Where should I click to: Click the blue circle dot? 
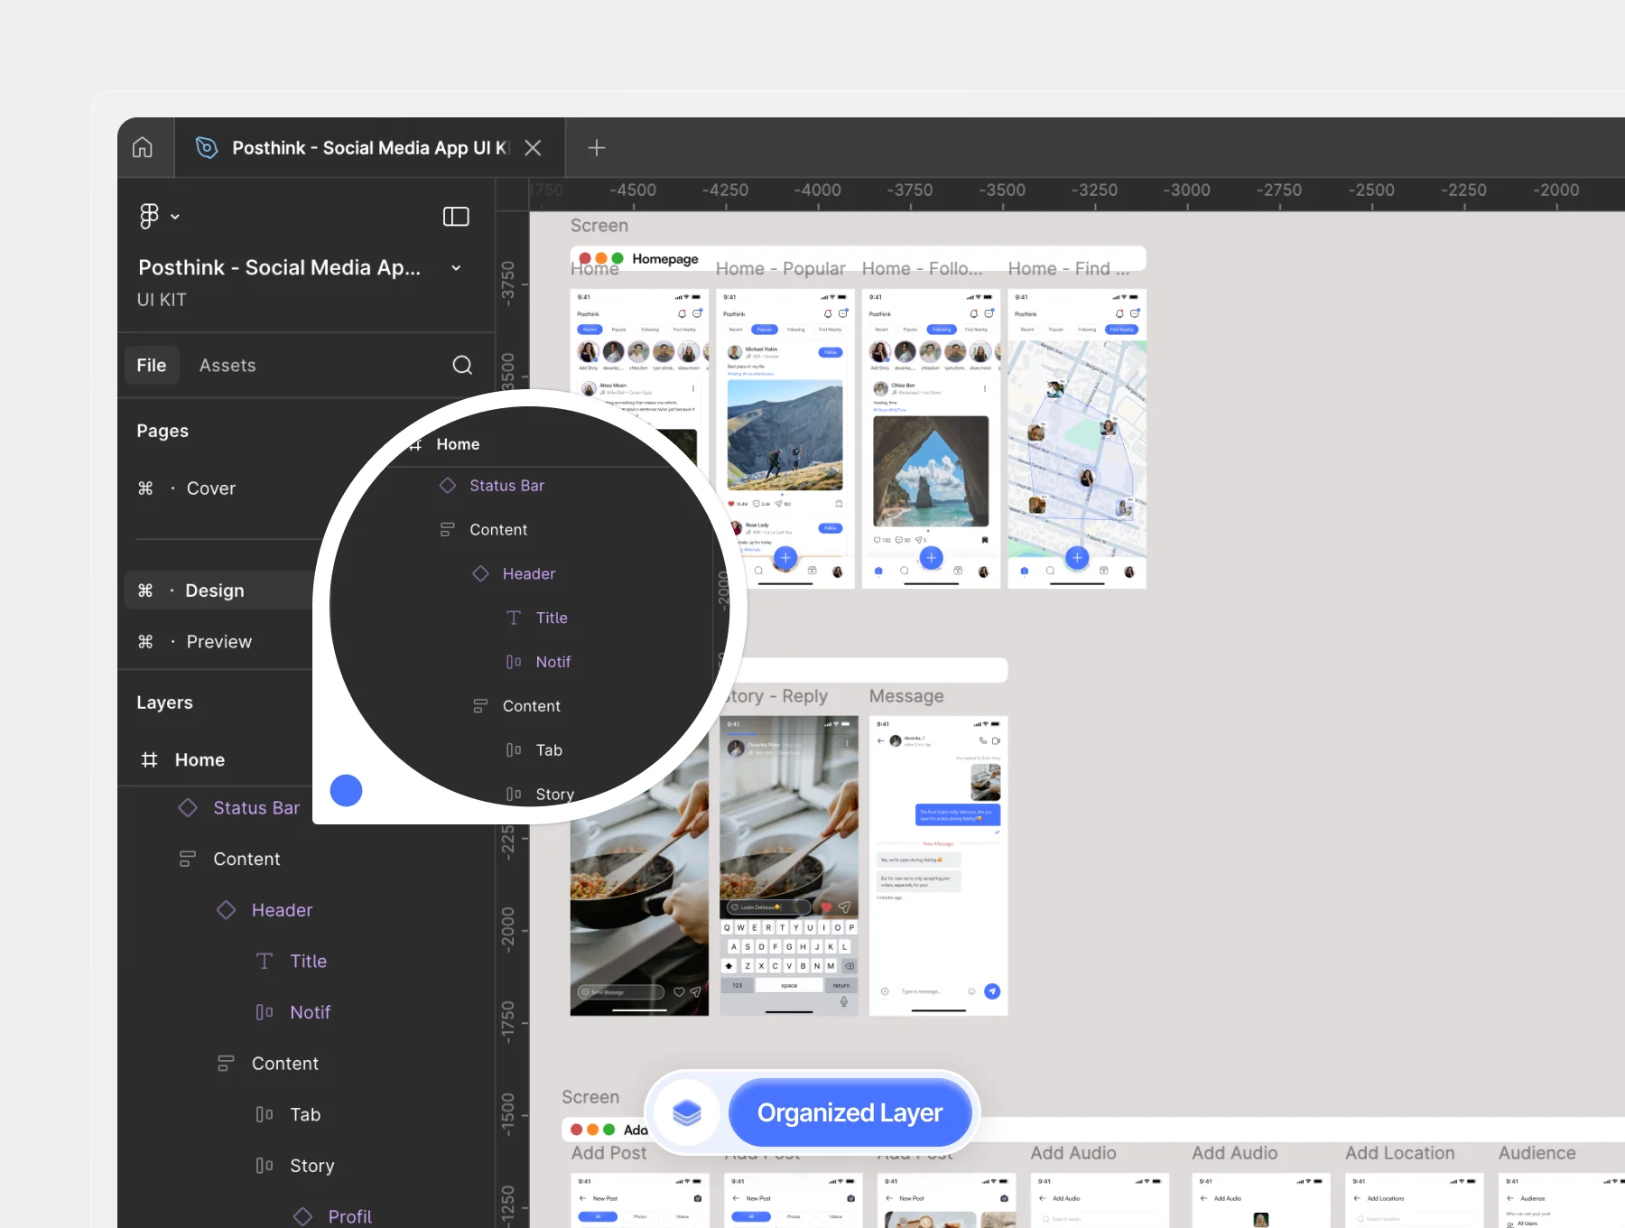coord(346,790)
